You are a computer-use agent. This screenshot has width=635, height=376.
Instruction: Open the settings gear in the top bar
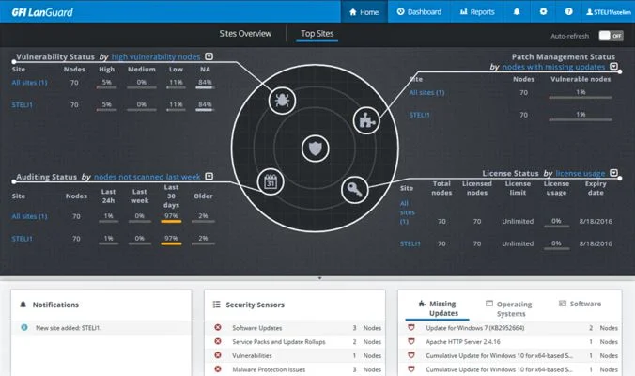pyautogui.click(x=543, y=12)
